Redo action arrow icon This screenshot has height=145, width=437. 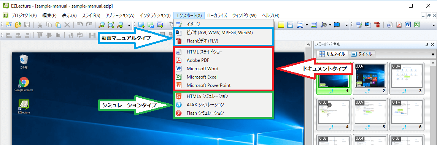89,25
